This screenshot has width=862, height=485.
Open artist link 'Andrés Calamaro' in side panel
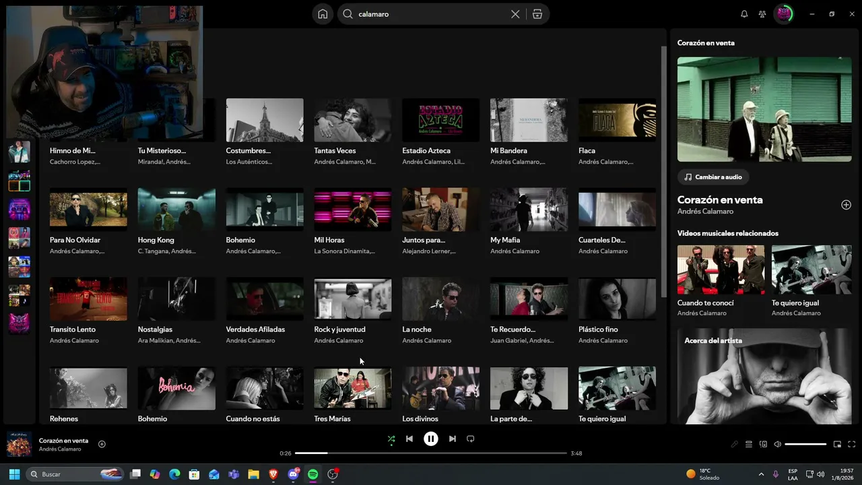click(705, 212)
